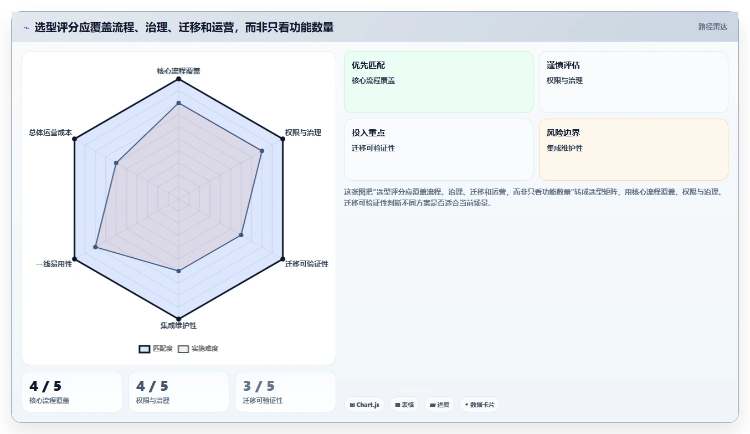Click the 4 / 5 核心流程覆盖 score card
The image size is (750, 434).
pyautogui.click(x=72, y=391)
